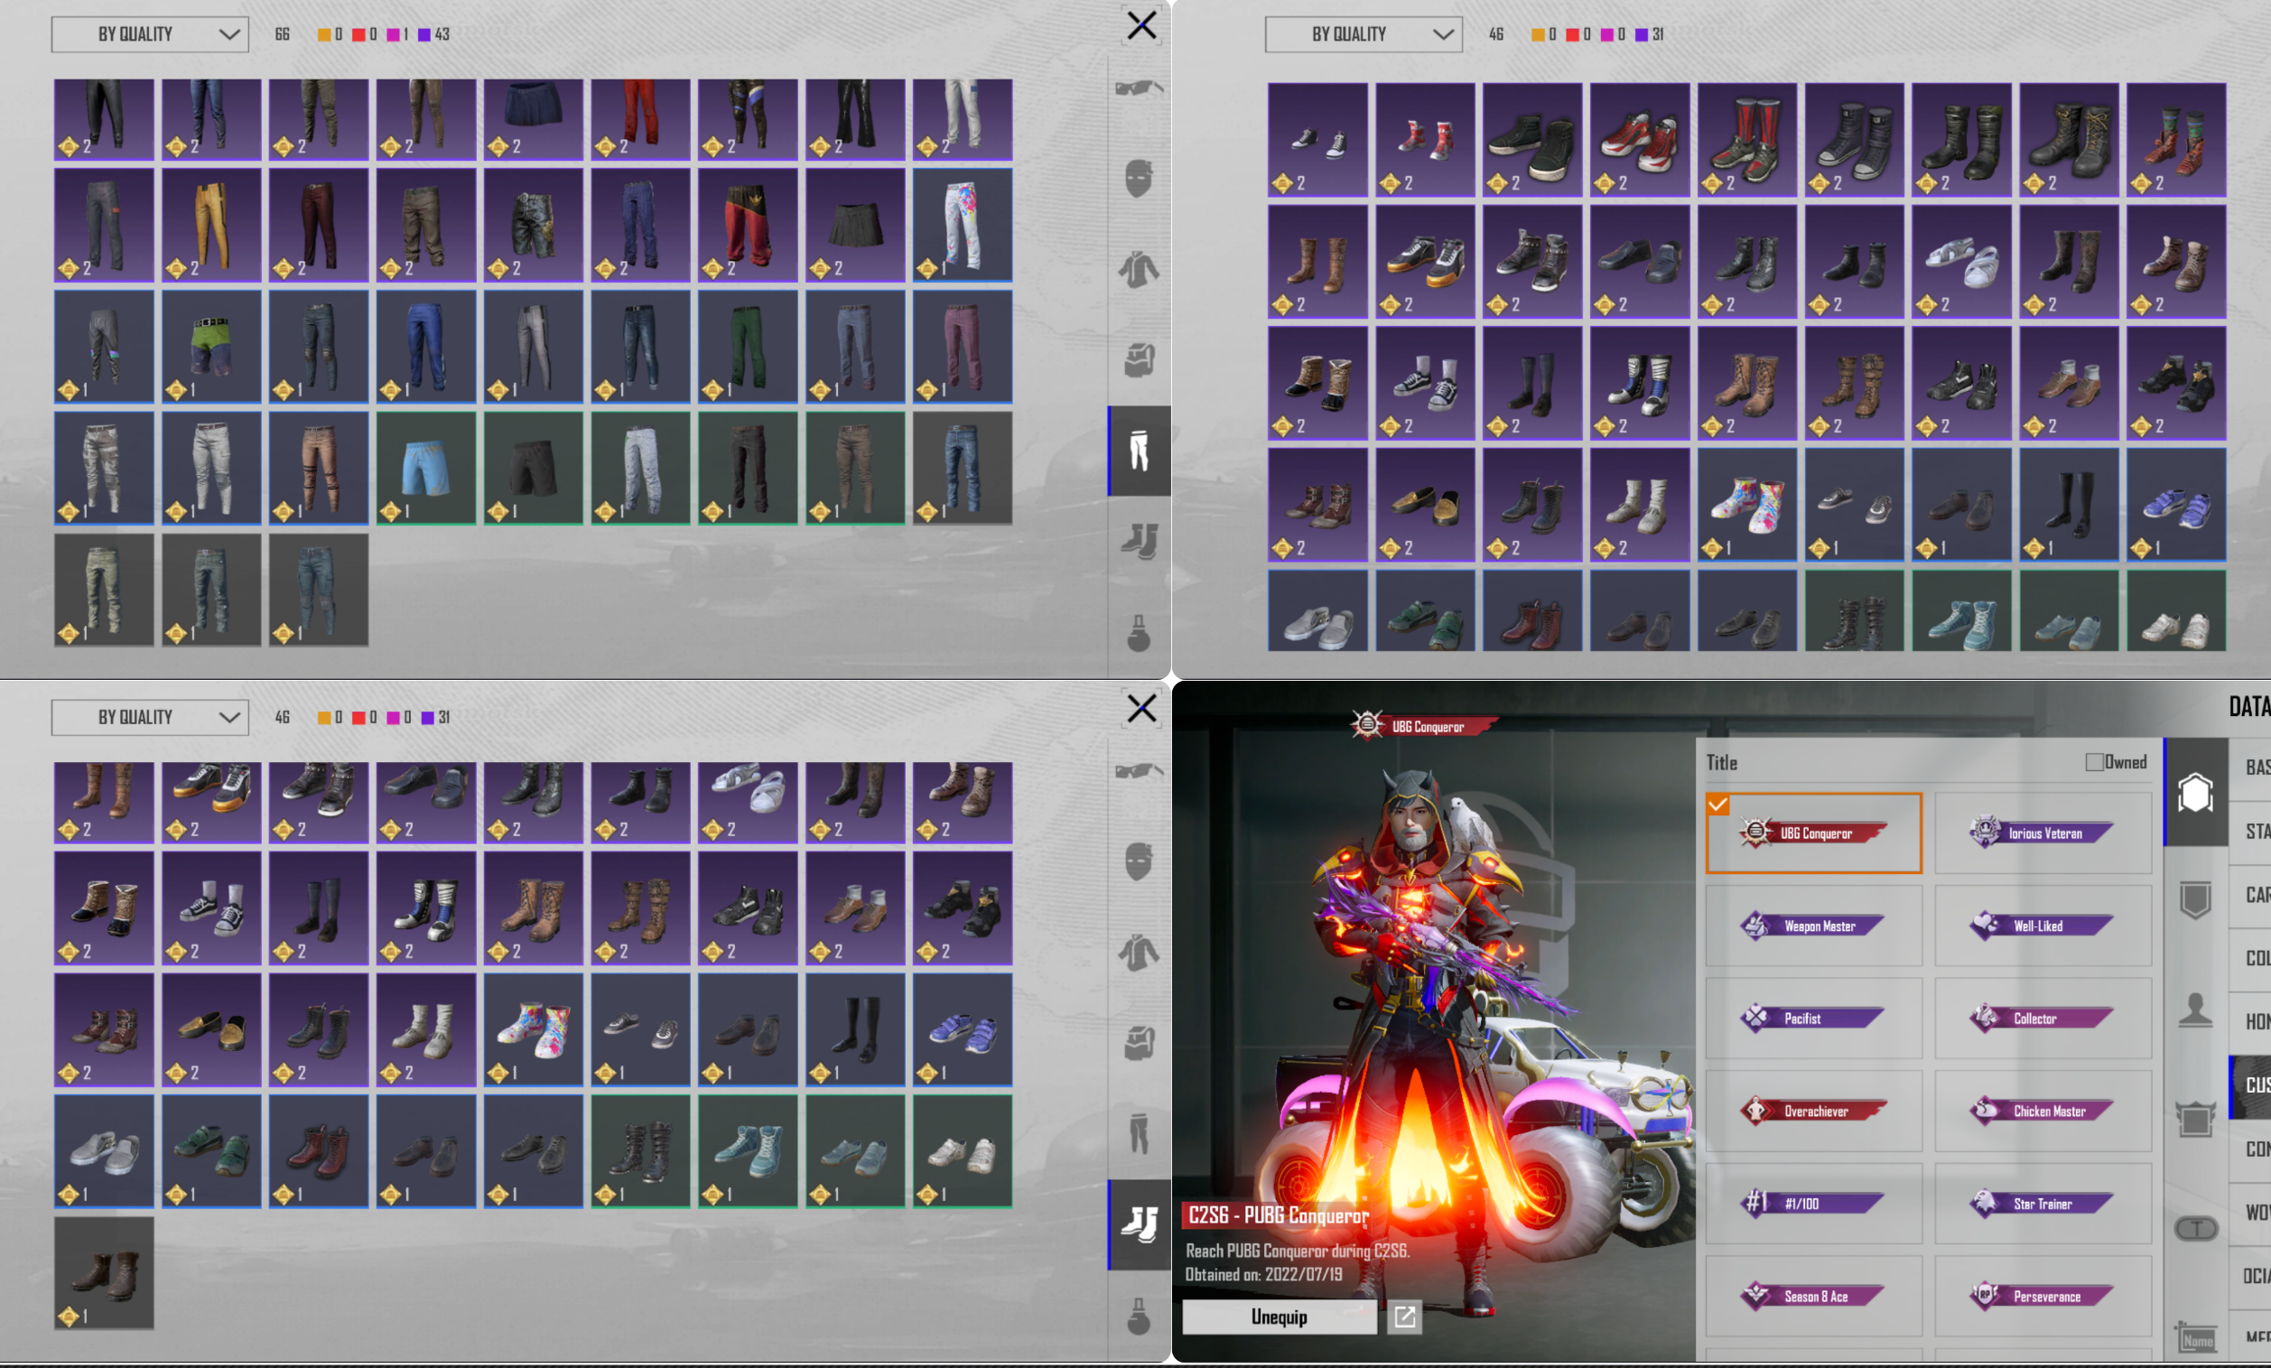Open the BY QUALITY dropdown in the pants inventory
Screen dimensions: 2271x1368
point(150,35)
